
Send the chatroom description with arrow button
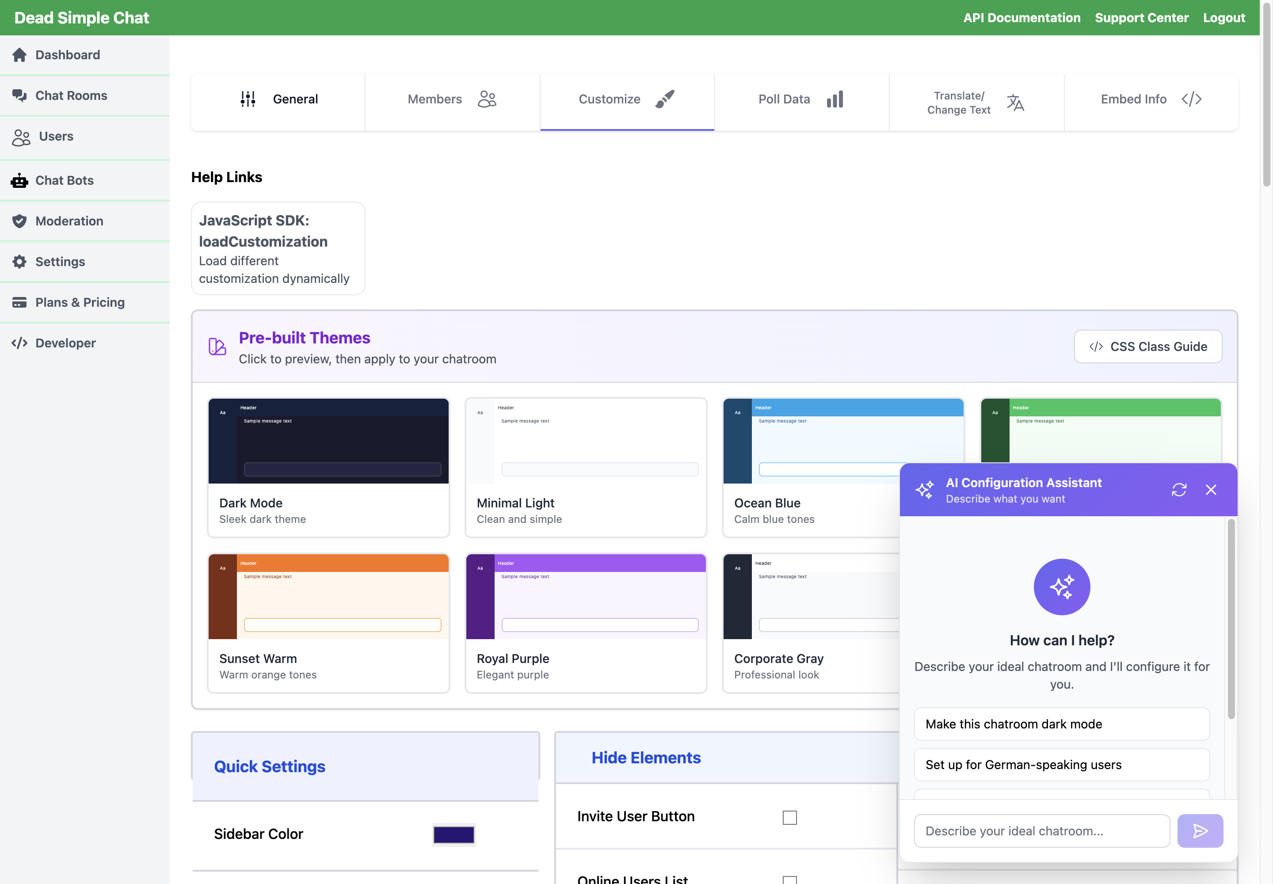coord(1200,830)
